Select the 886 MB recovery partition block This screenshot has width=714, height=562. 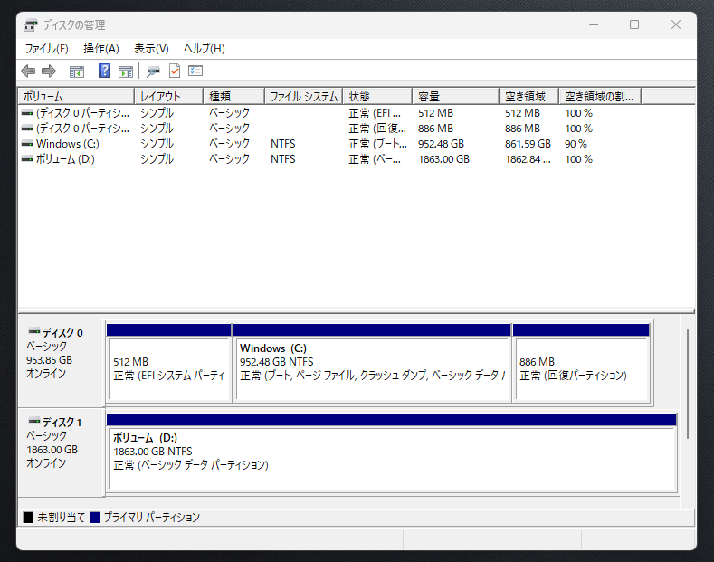coord(582,363)
